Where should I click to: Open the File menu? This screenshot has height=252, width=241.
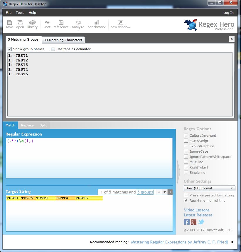tap(9, 13)
